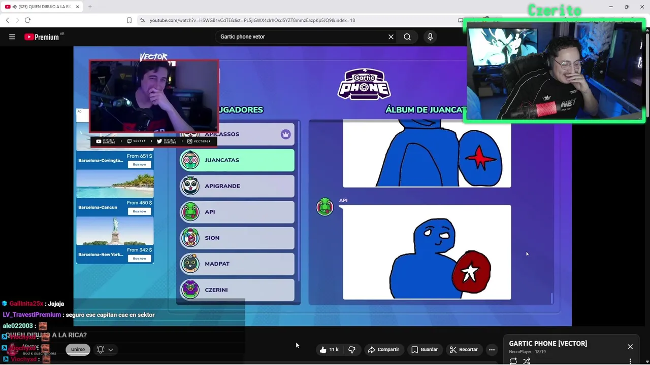The height and width of the screenshot is (365, 650).
Task: Open playlist panel three-dot options
Action: coord(630,361)
